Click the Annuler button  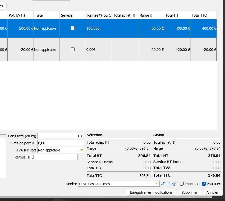click(x=212, y=192)
